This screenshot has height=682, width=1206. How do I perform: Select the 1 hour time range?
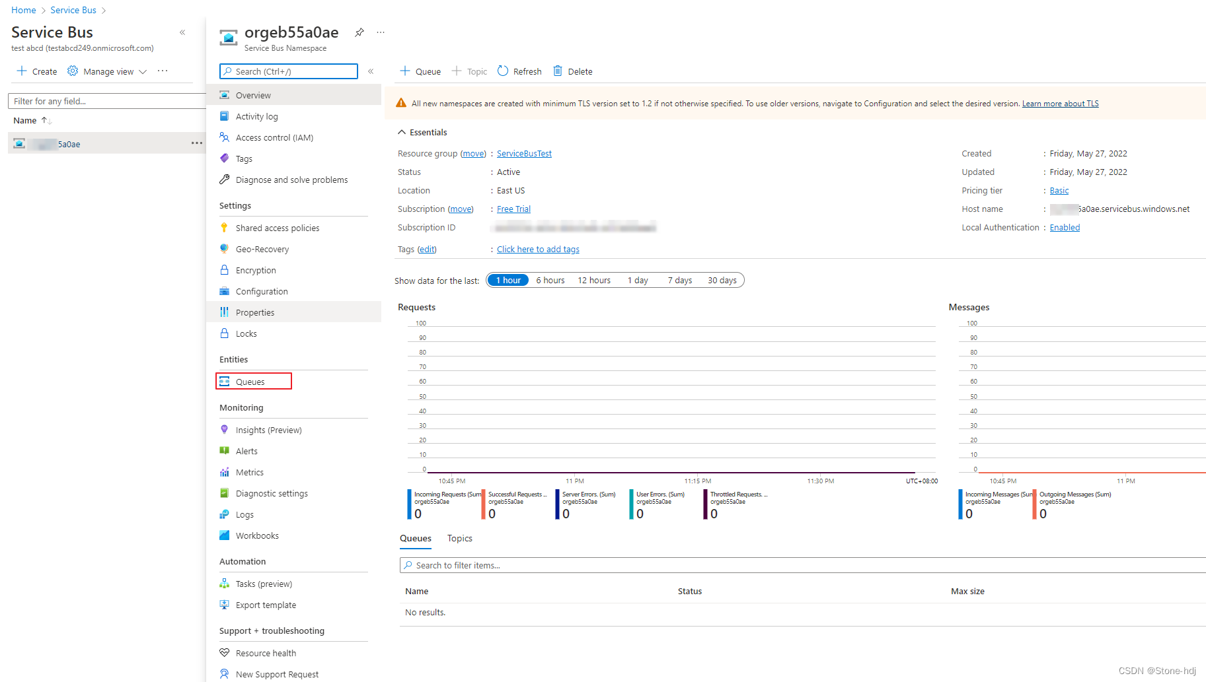(x=508, y=280)
